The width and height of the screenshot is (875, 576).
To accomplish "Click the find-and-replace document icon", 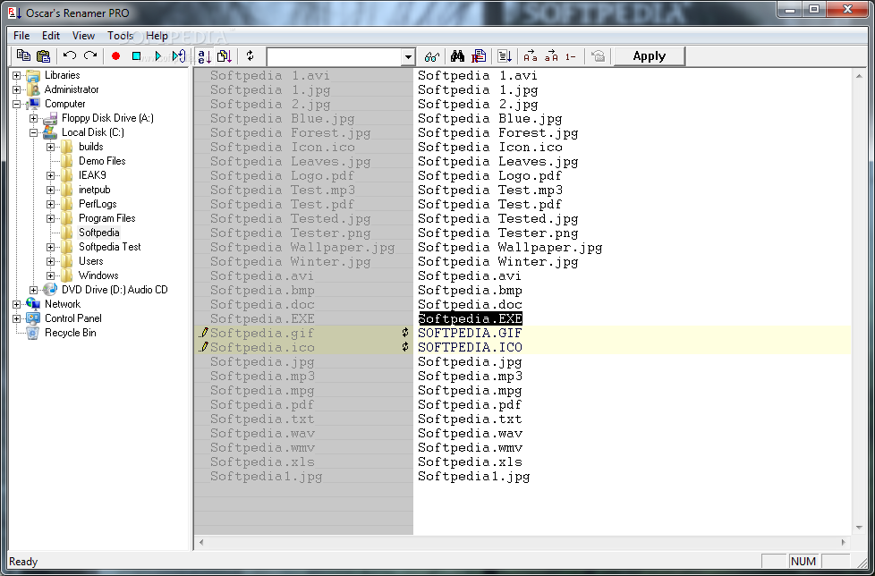I will click(479, 55).
